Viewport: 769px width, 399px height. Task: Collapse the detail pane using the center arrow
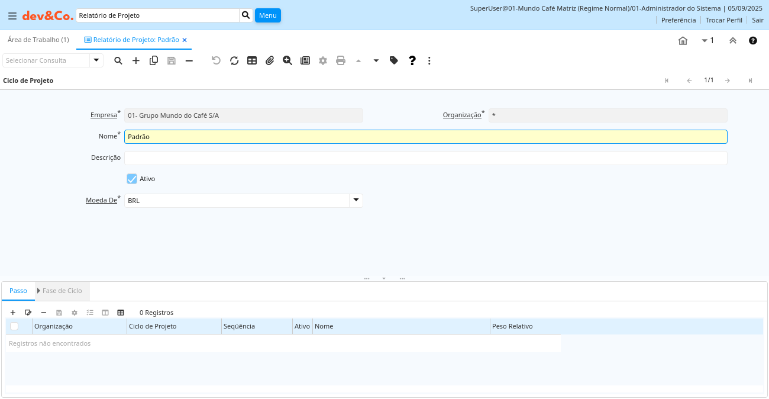(384, 278)
